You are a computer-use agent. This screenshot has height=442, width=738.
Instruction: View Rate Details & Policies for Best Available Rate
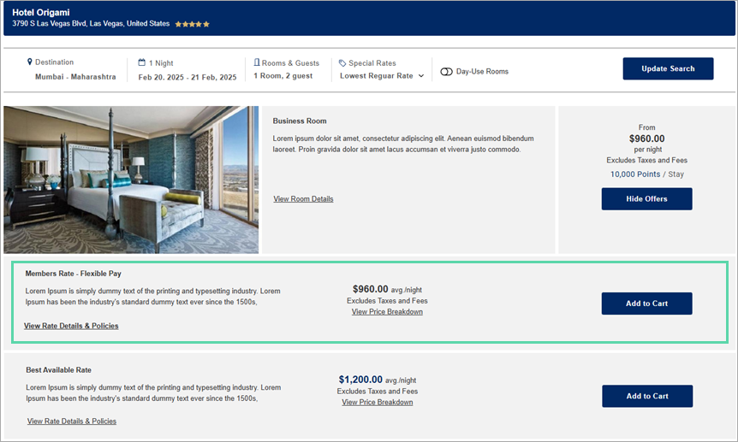click(x=72, y=421)
